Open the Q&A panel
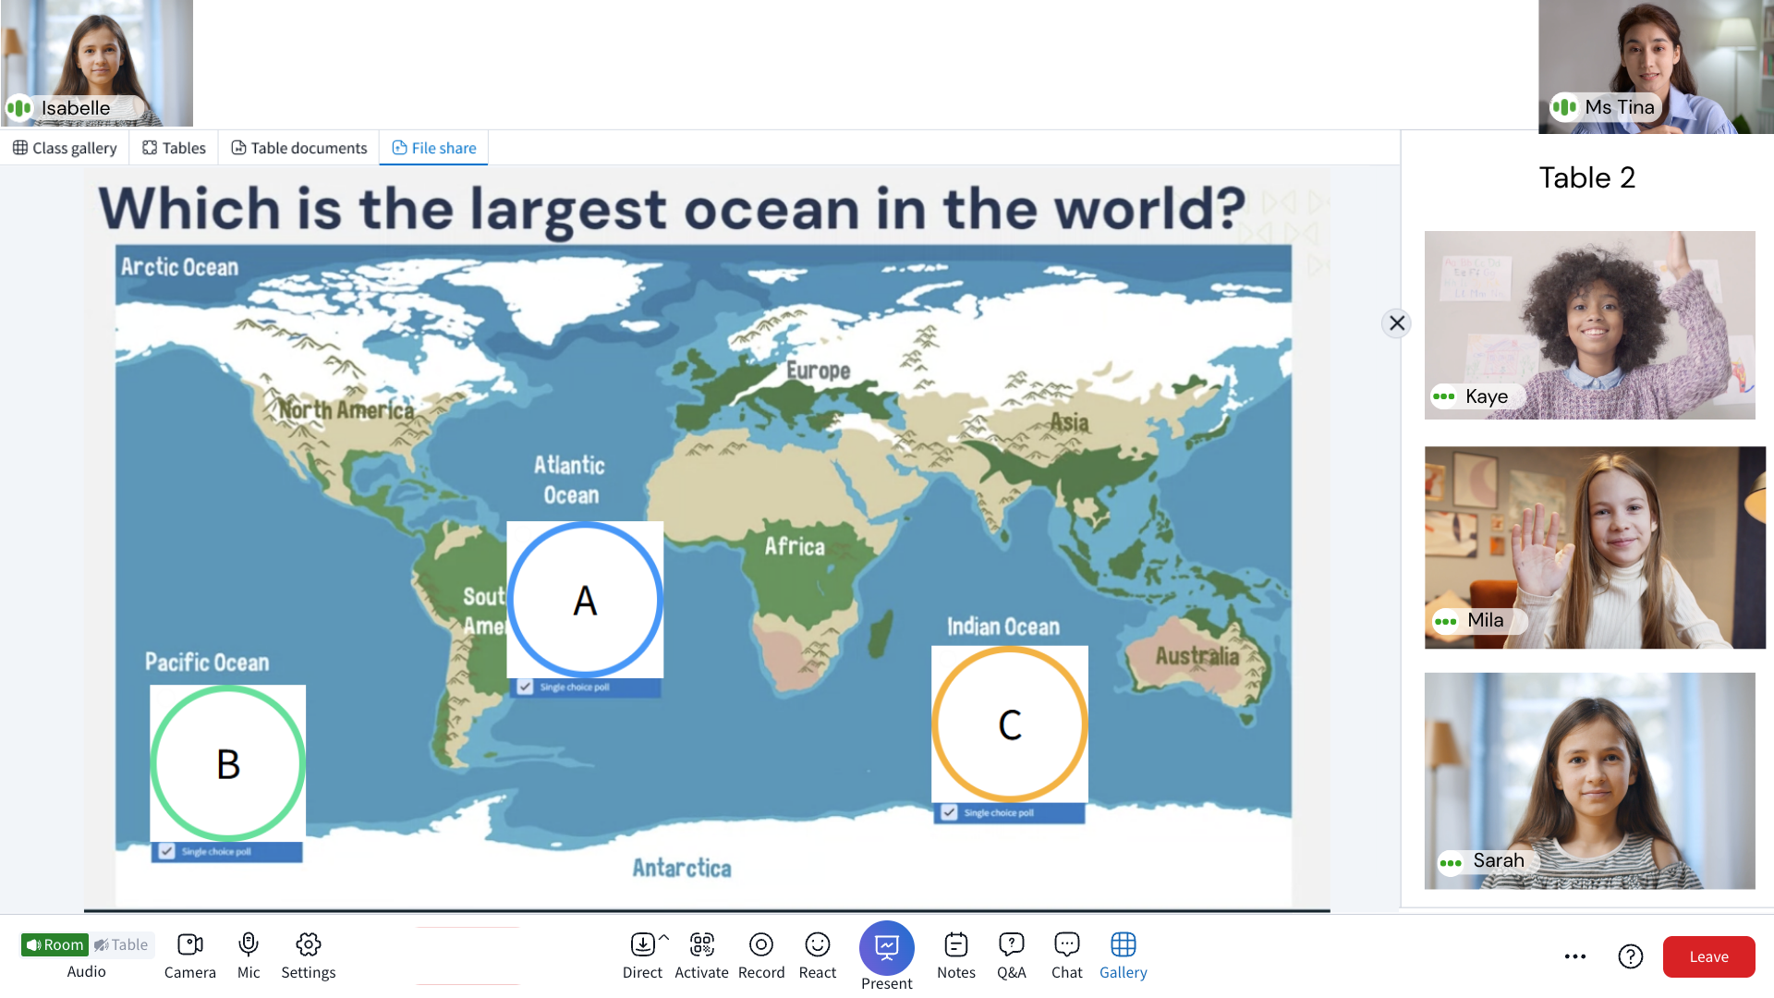Screen dimensions: 1774x998 tap(1012, 955)
